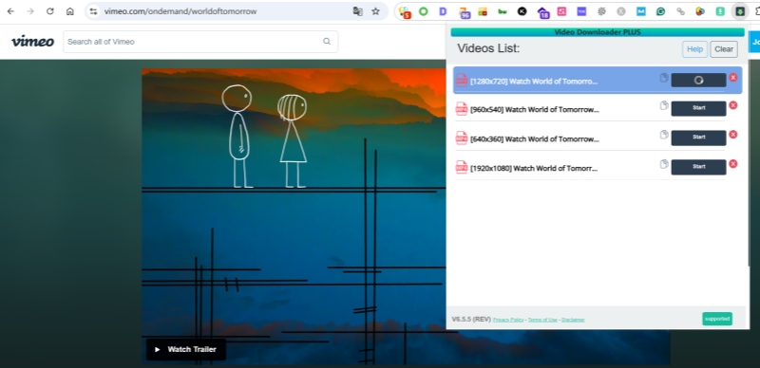The width and height of the screenshot is (760, 368).
Task: Open the Terms of Use link
Action: click(x=542, y=320)
